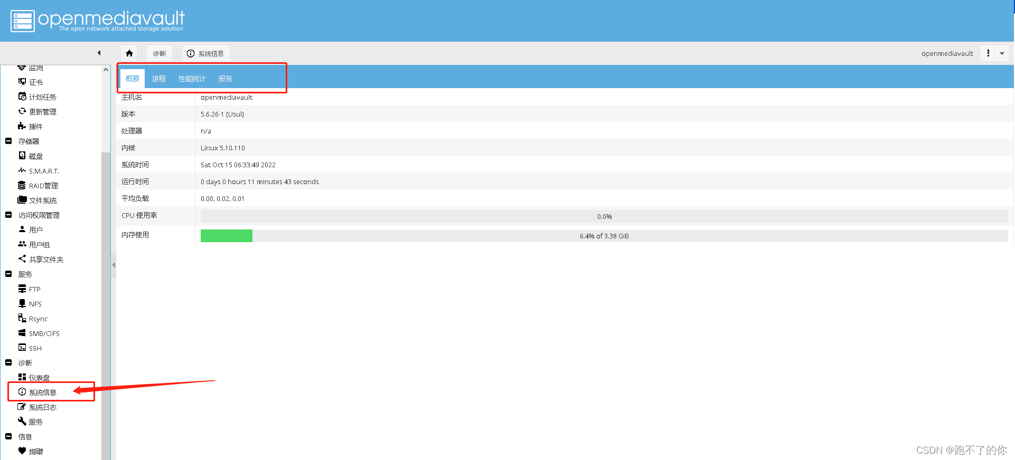Select the 平均负载 value 0.00, 0.02, 0.01
Viewport: 1015px width, 460px height.
[x=222, y=198]
